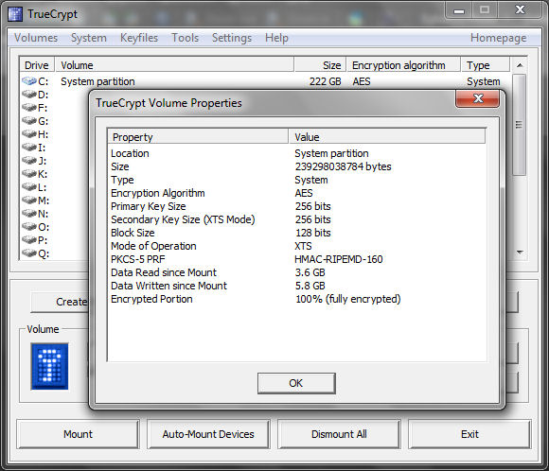Open the Keyfiles menu
Screen dimensions: 549x471
[139, 38]
